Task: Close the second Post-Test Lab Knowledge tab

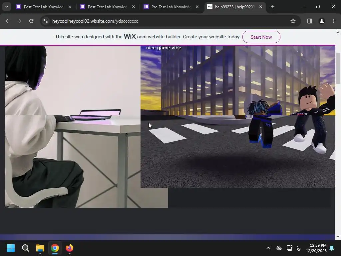Action: point(134,7)
